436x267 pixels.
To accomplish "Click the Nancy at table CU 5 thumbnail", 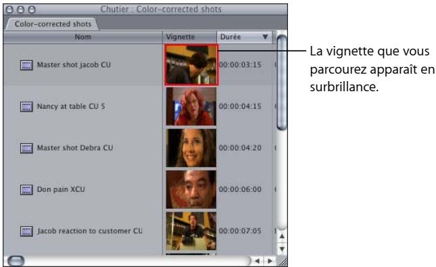I will pyautogui.click(x=191, y=106).
